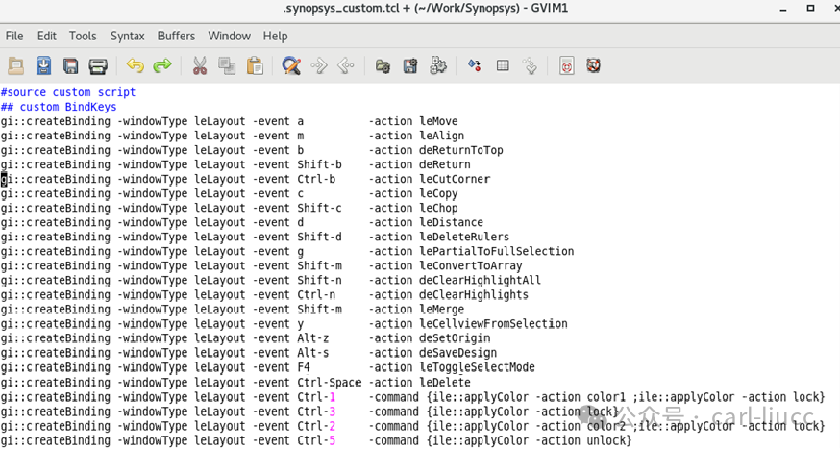
Task: Click the 'lePartialToFullSelection' action text
Action: pos(497,251)
